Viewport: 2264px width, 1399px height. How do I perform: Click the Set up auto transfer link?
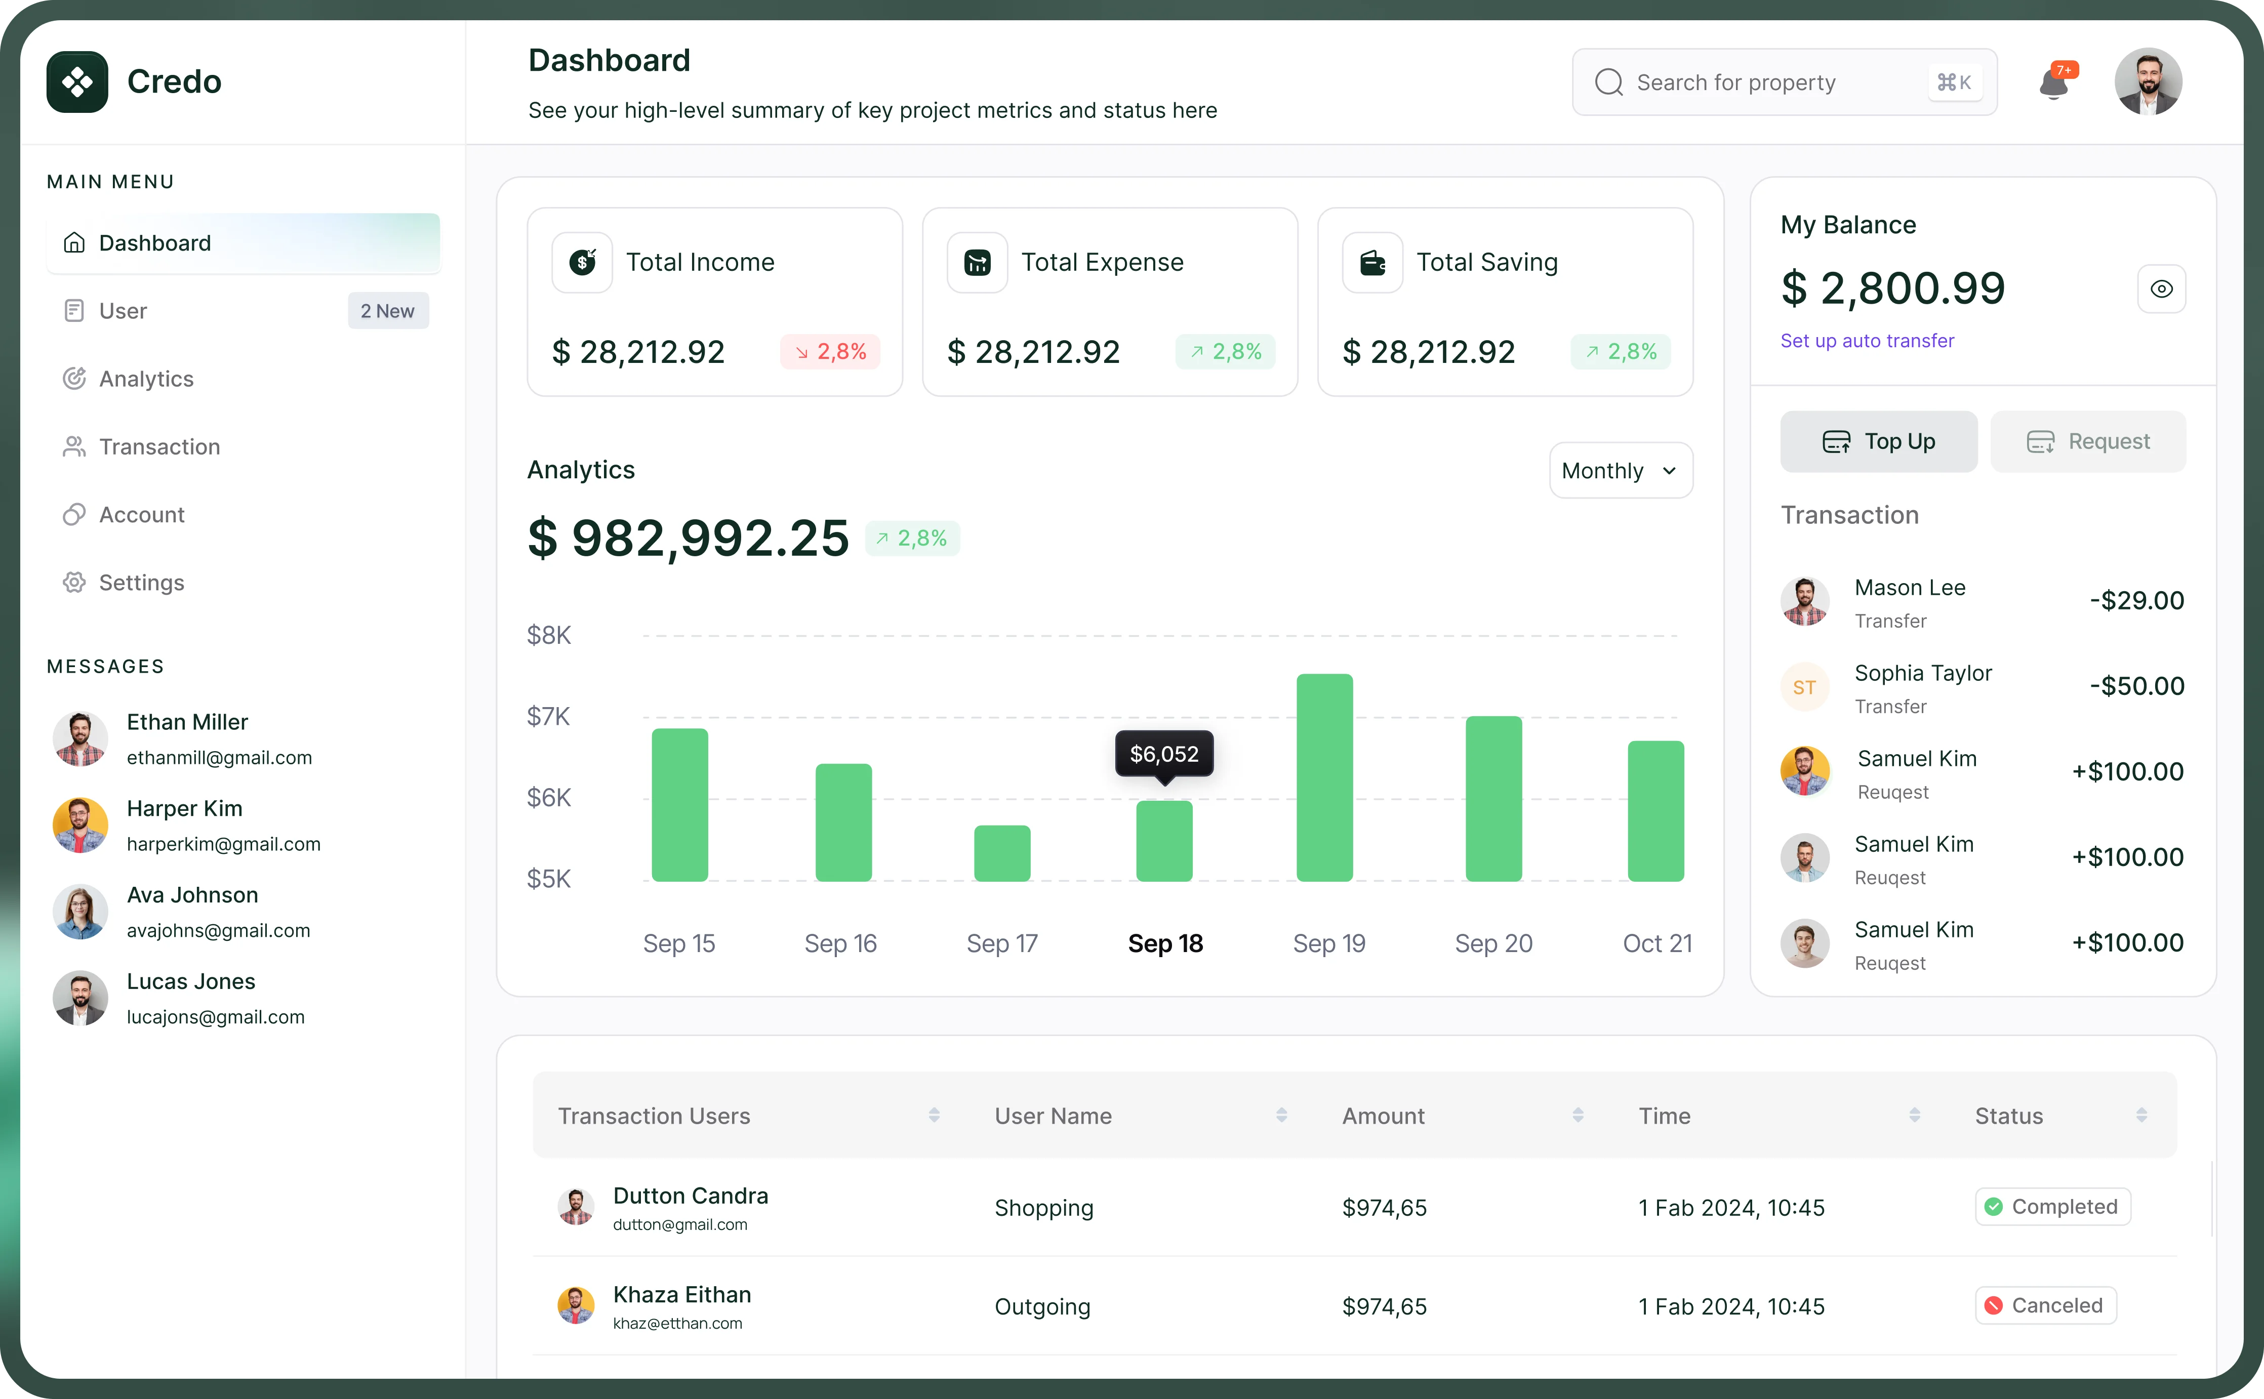point(1867,341)
